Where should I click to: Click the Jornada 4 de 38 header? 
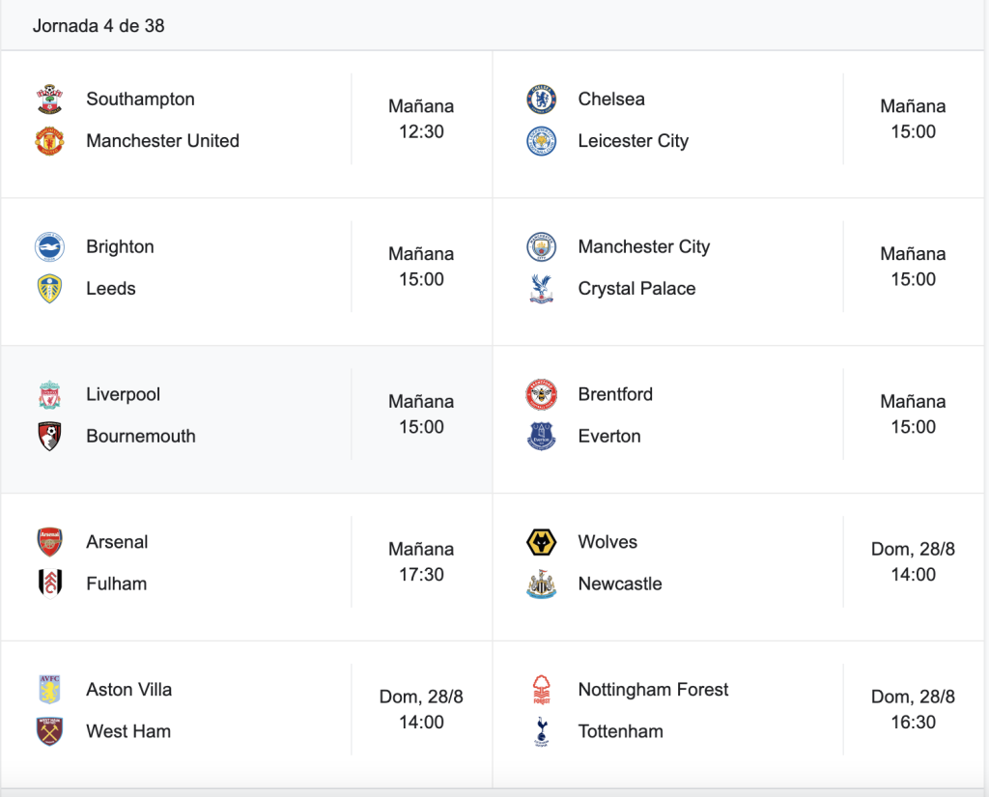point(99,26)
